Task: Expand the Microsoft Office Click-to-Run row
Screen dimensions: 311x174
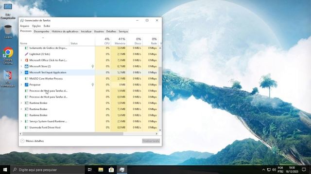Action: (21, 60)
